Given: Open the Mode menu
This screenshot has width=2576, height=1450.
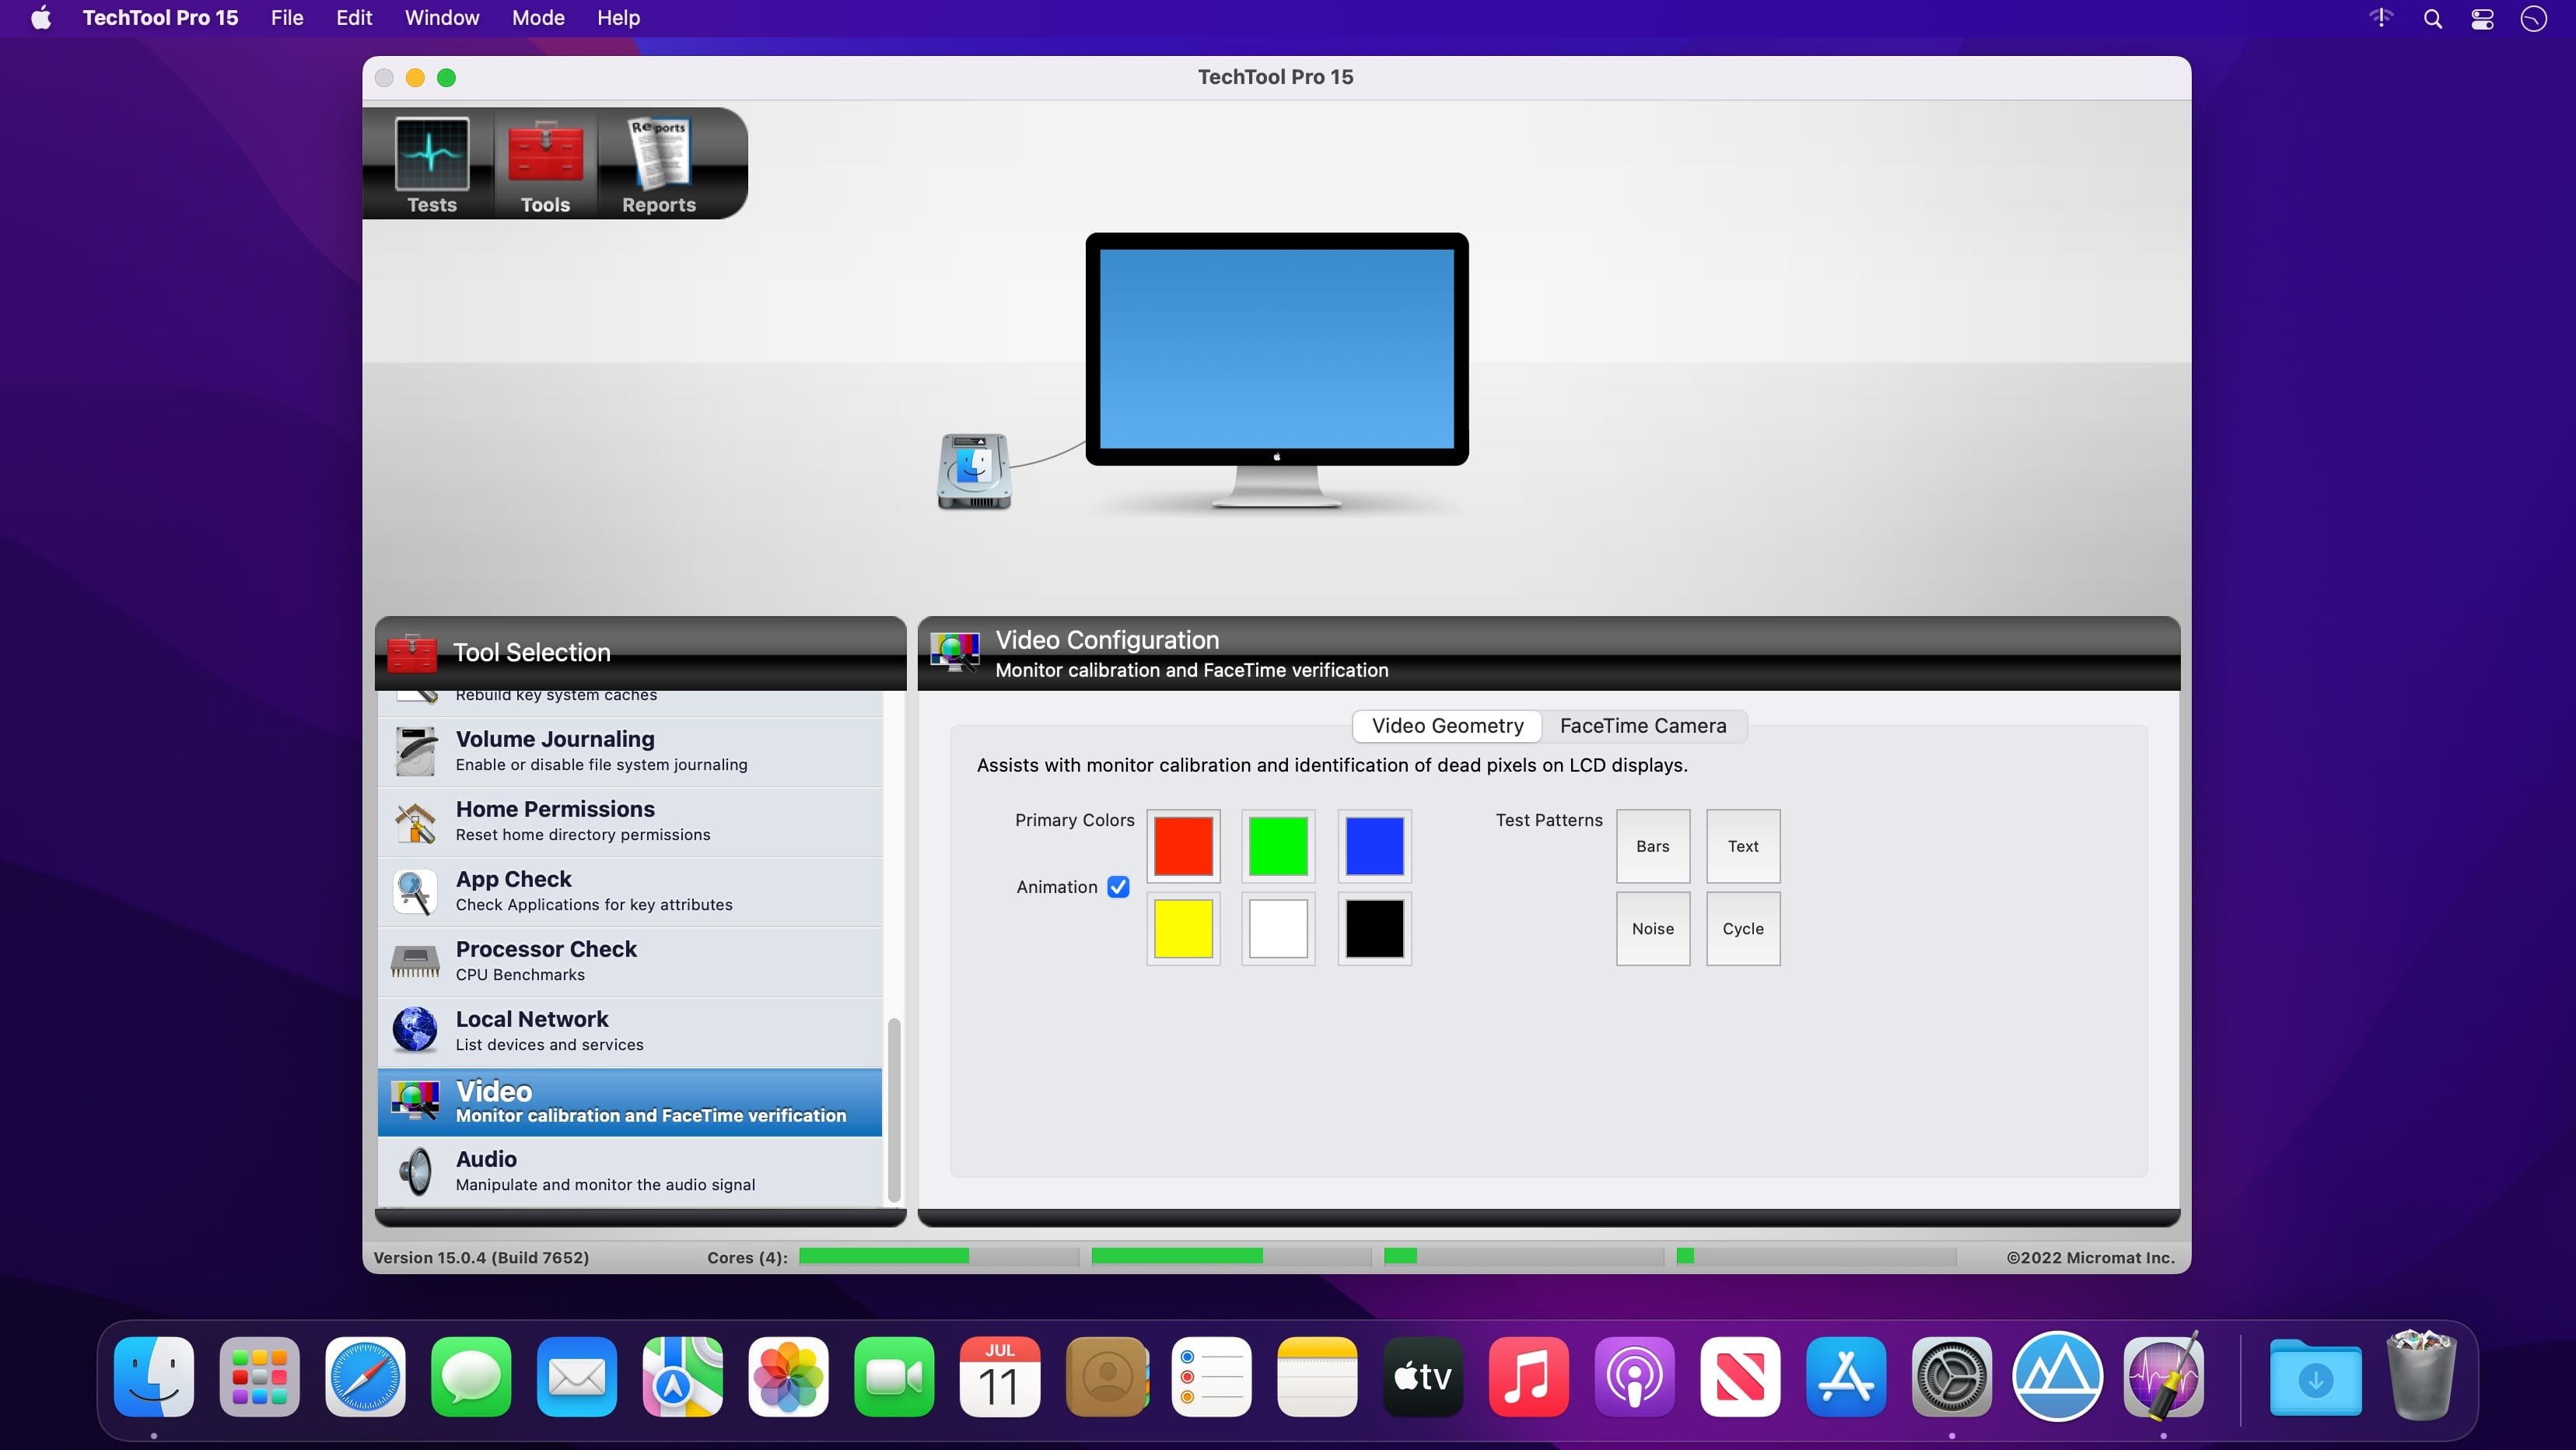Looking at the screenshot, I should (x=537, y=18).
